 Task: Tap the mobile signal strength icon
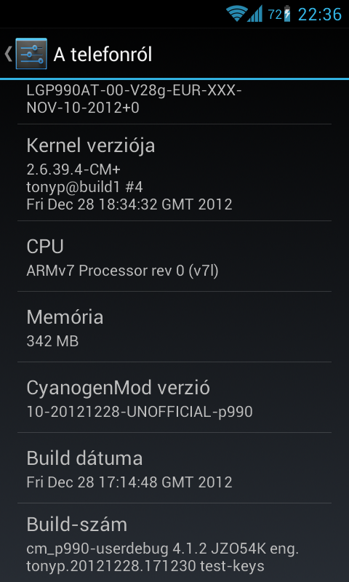(254, 14)
